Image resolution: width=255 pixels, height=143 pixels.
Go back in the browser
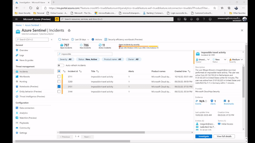coord(17,8)
